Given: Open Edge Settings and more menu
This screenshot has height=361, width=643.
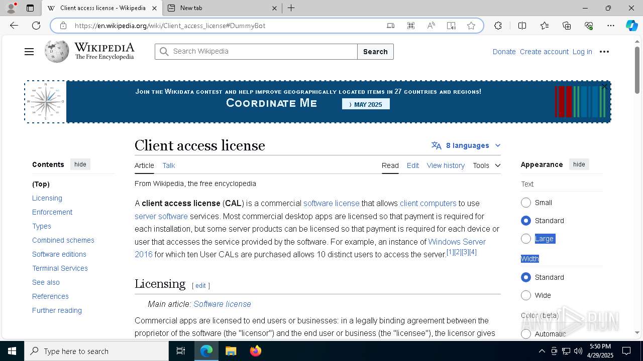Looking at the screenshot, I should (x=611, y=26).
